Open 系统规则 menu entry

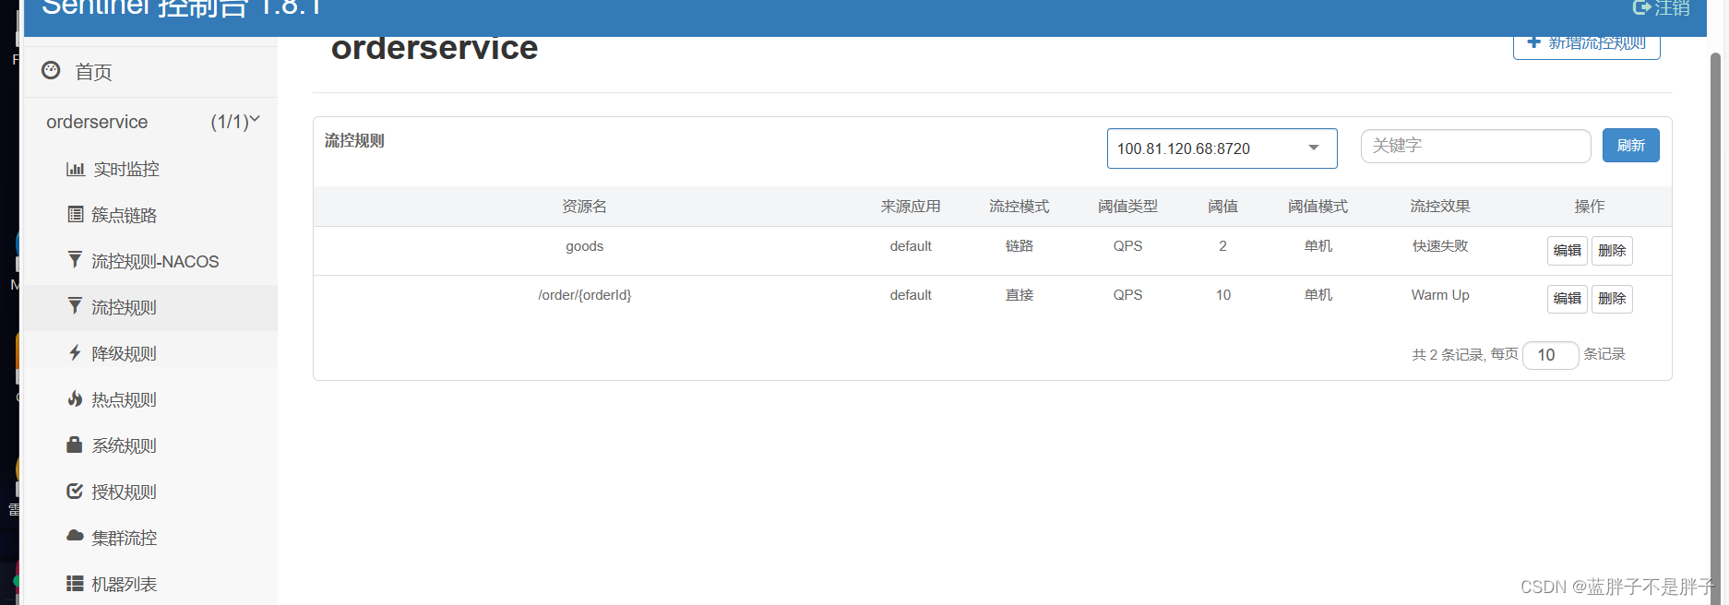click(x=125, y=445)
